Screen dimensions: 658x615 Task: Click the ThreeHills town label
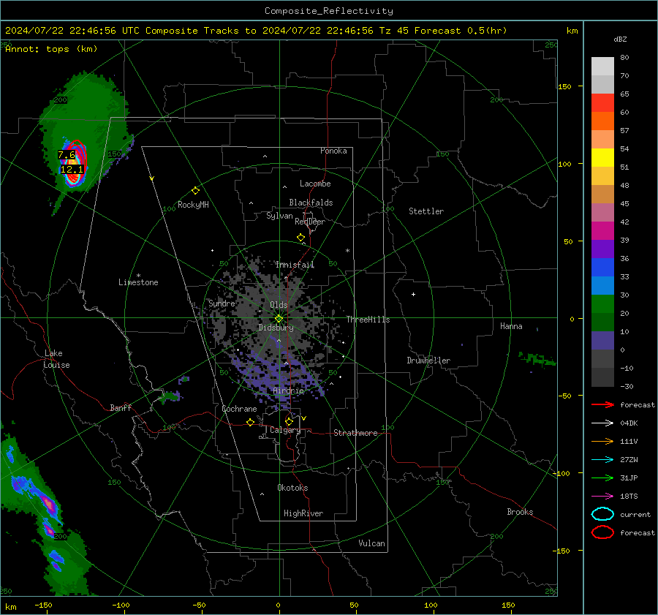[x=368, y=320]
